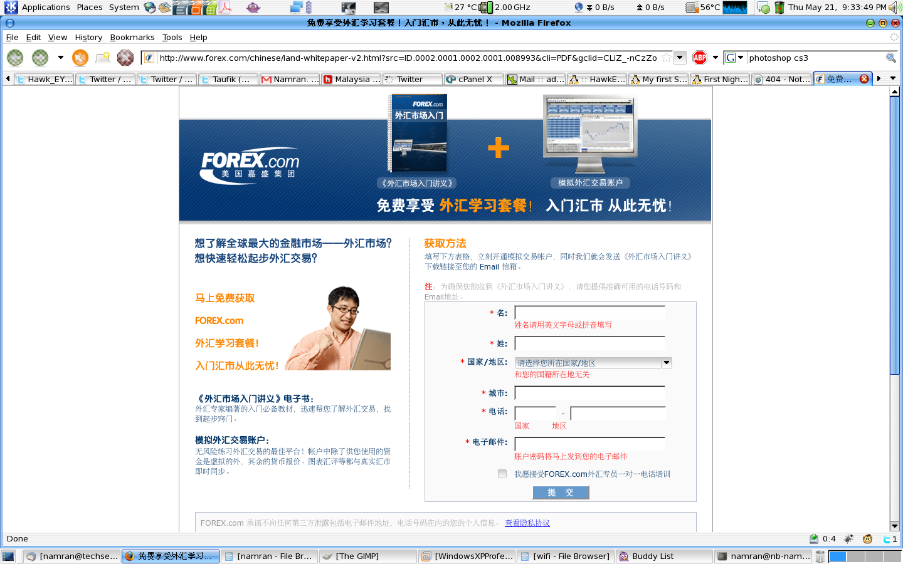The image size is (903, 564).
Task: Click the search magnifier icon
Action: (x=890, y=58)
